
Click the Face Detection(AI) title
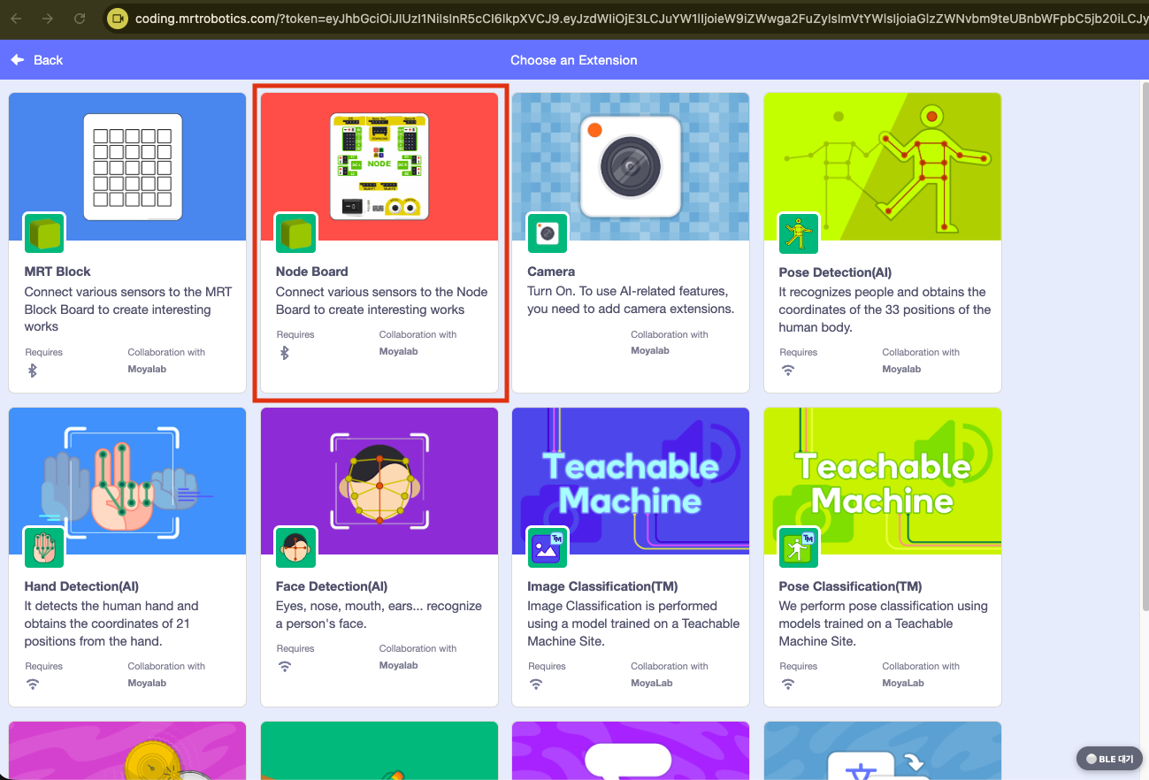click(x=332, y=586)
